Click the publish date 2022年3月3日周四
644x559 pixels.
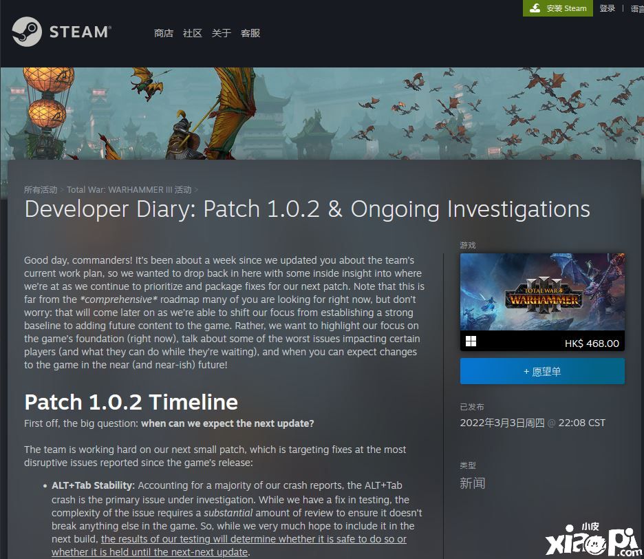tap(502, 423)
